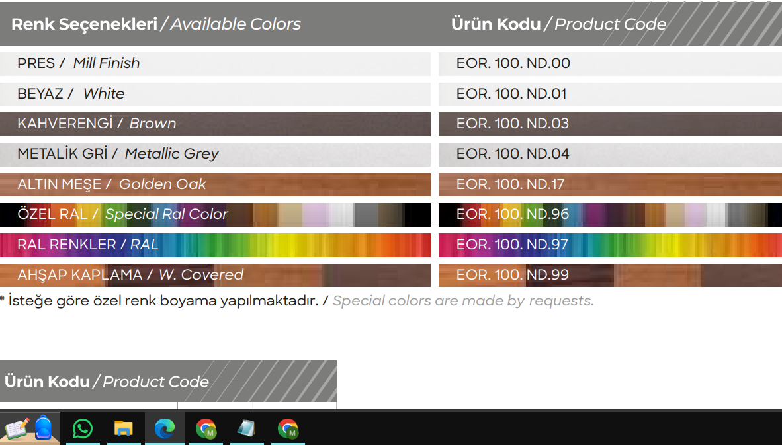Open File Explorer from the taskbar
Viewport: 782px width, 445px height.
pyautogui.click(x=123, y=428)
